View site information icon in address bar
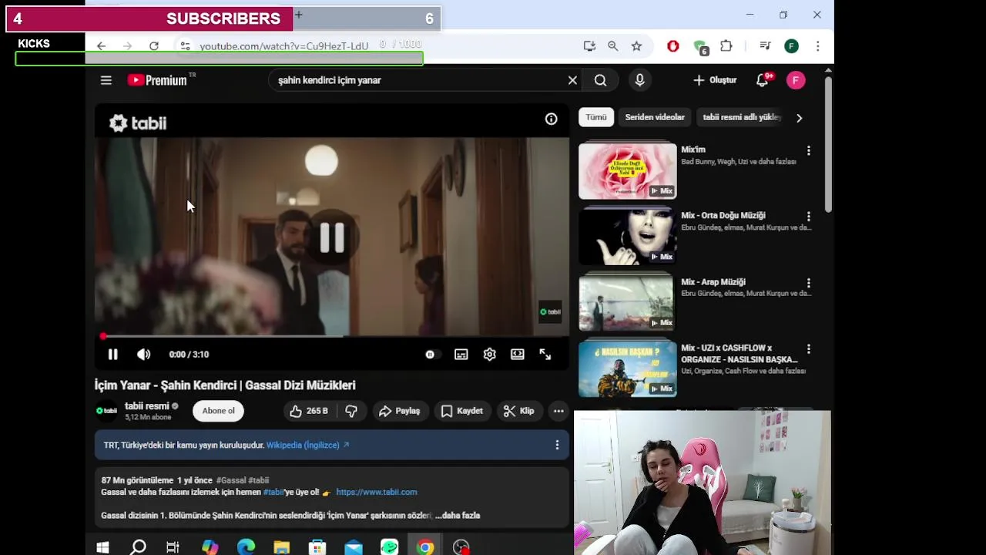Image resolution: width=986 pixels, height=555 pixels. point(185,46)
